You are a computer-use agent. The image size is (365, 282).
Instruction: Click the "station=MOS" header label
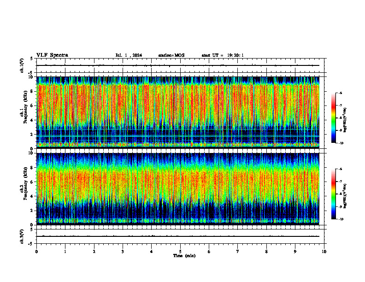pos(171,55)
